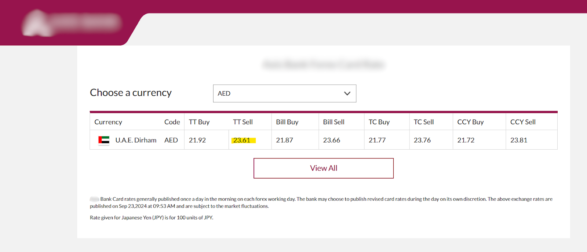This screenshot has width=587, height=252.
Task: Click the Bank Card rates disclaimer paragraph
Action: [x=321, y=202]
